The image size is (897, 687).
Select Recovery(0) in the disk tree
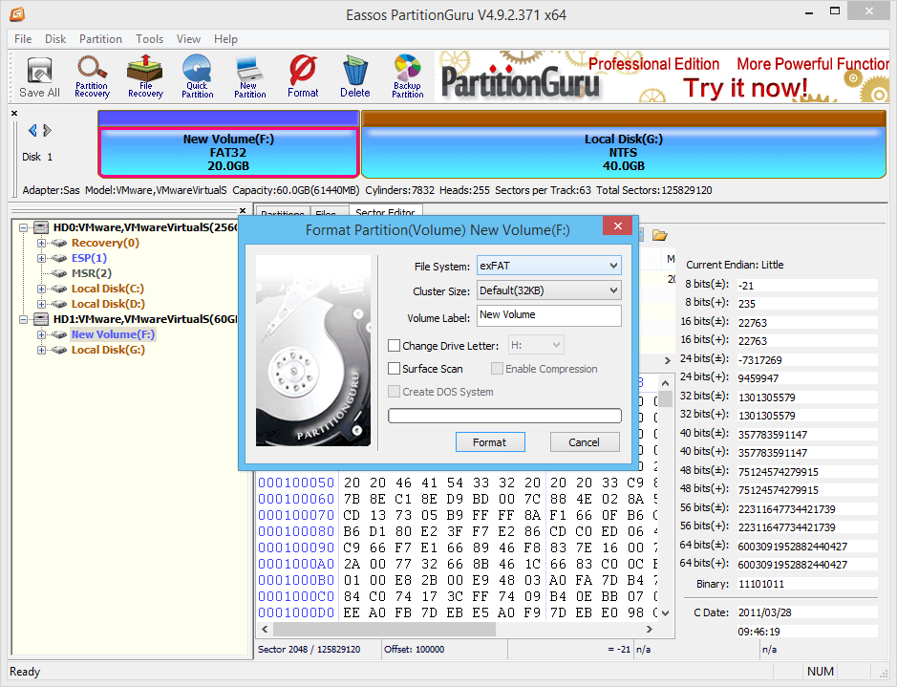click(105, 243)
